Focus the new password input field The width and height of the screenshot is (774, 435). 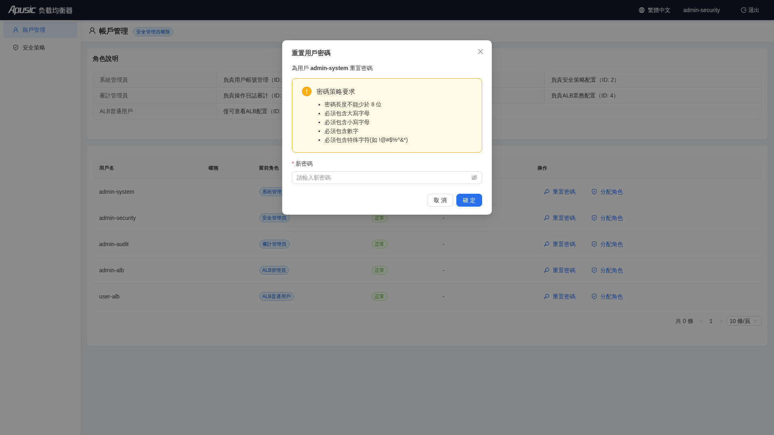tap(387, 178)
